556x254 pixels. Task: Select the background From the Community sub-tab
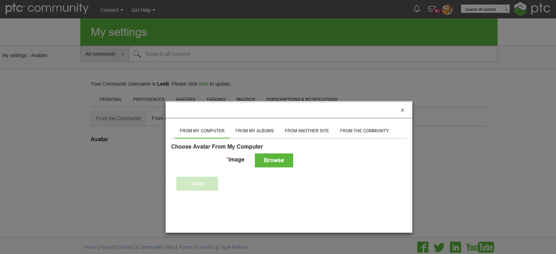point(119,119)
